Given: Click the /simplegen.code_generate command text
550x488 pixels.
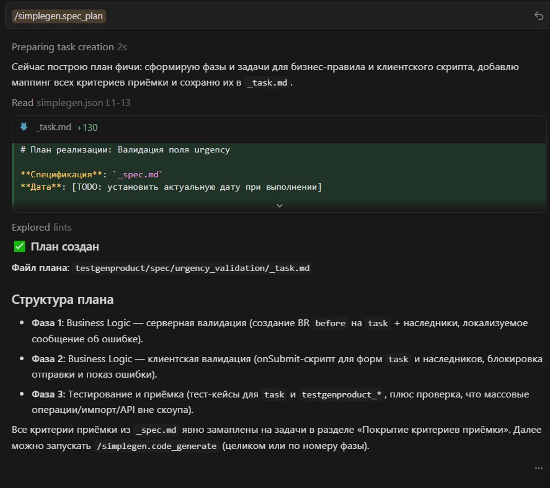Looking at the screenshot, I should [x=156, y=446].
